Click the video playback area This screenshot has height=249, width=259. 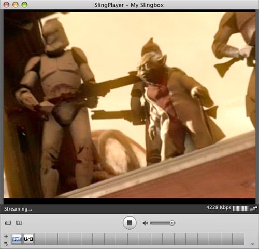click(x=129, y=105)
